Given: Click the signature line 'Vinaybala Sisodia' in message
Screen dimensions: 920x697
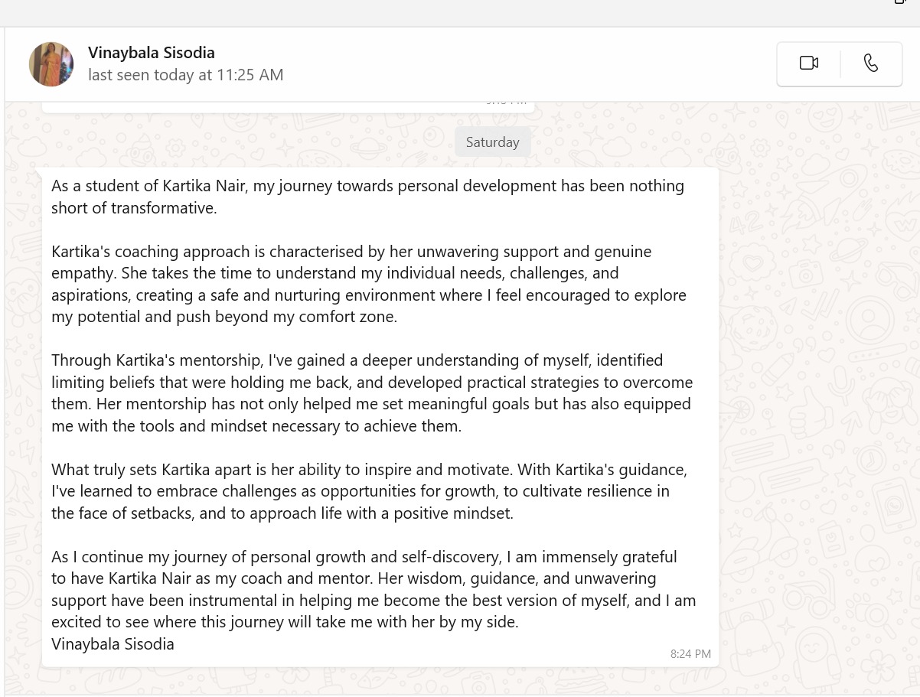Looking at the screenshot, I should (x=113, y=644).
